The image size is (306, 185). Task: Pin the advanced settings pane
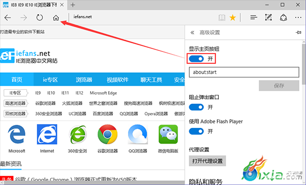click(x=298, y=32)
